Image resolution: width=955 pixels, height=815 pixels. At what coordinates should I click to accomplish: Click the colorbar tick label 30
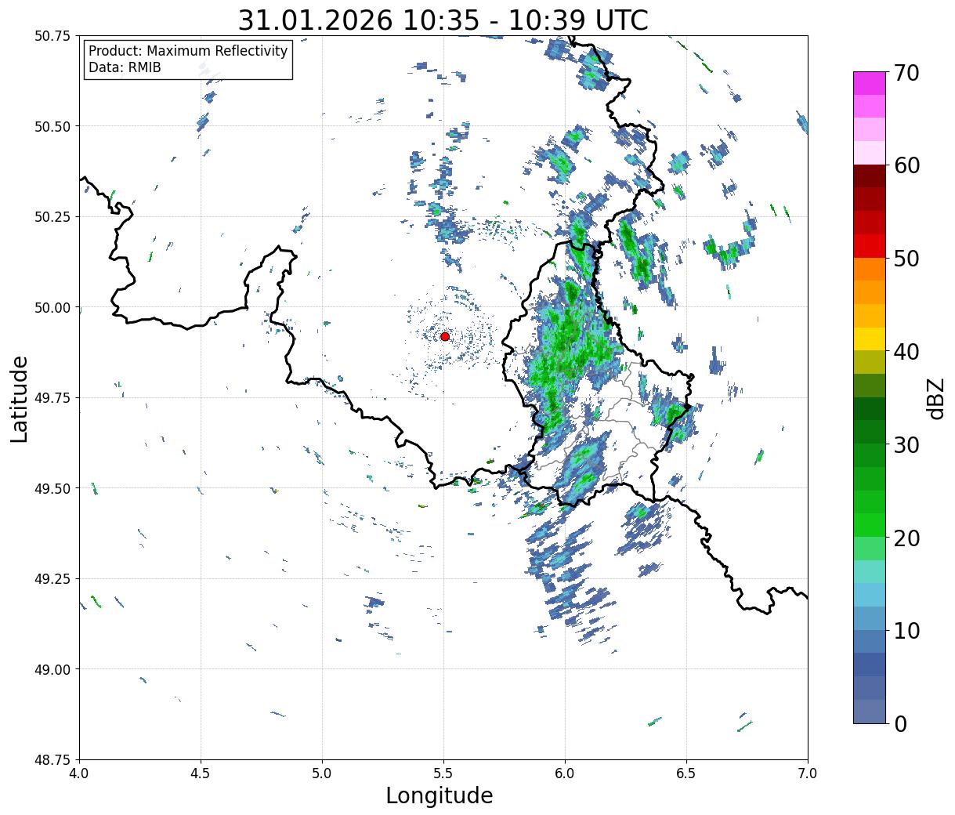pos(906,445)
